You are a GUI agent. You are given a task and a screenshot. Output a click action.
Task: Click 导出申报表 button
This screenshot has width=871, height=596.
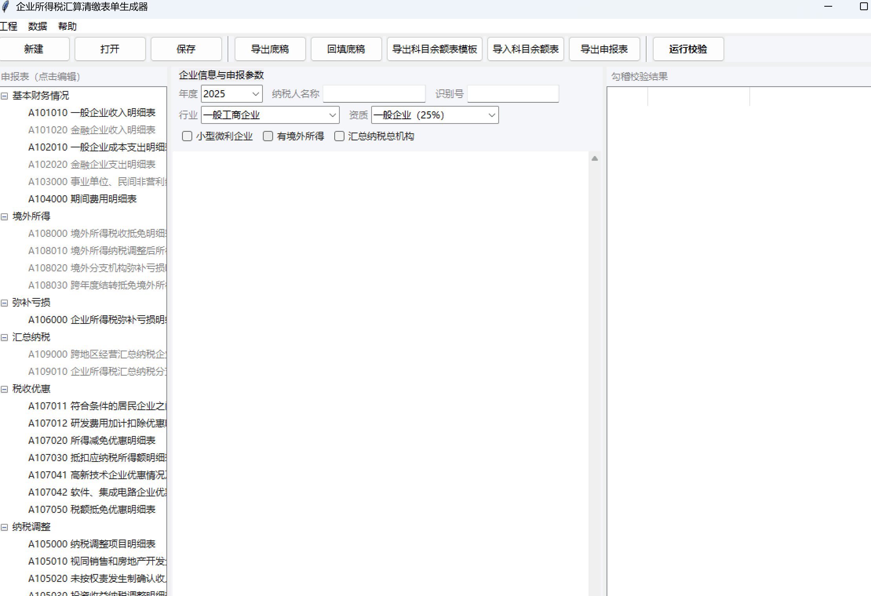pyautogui.click(x=604, y=49)
